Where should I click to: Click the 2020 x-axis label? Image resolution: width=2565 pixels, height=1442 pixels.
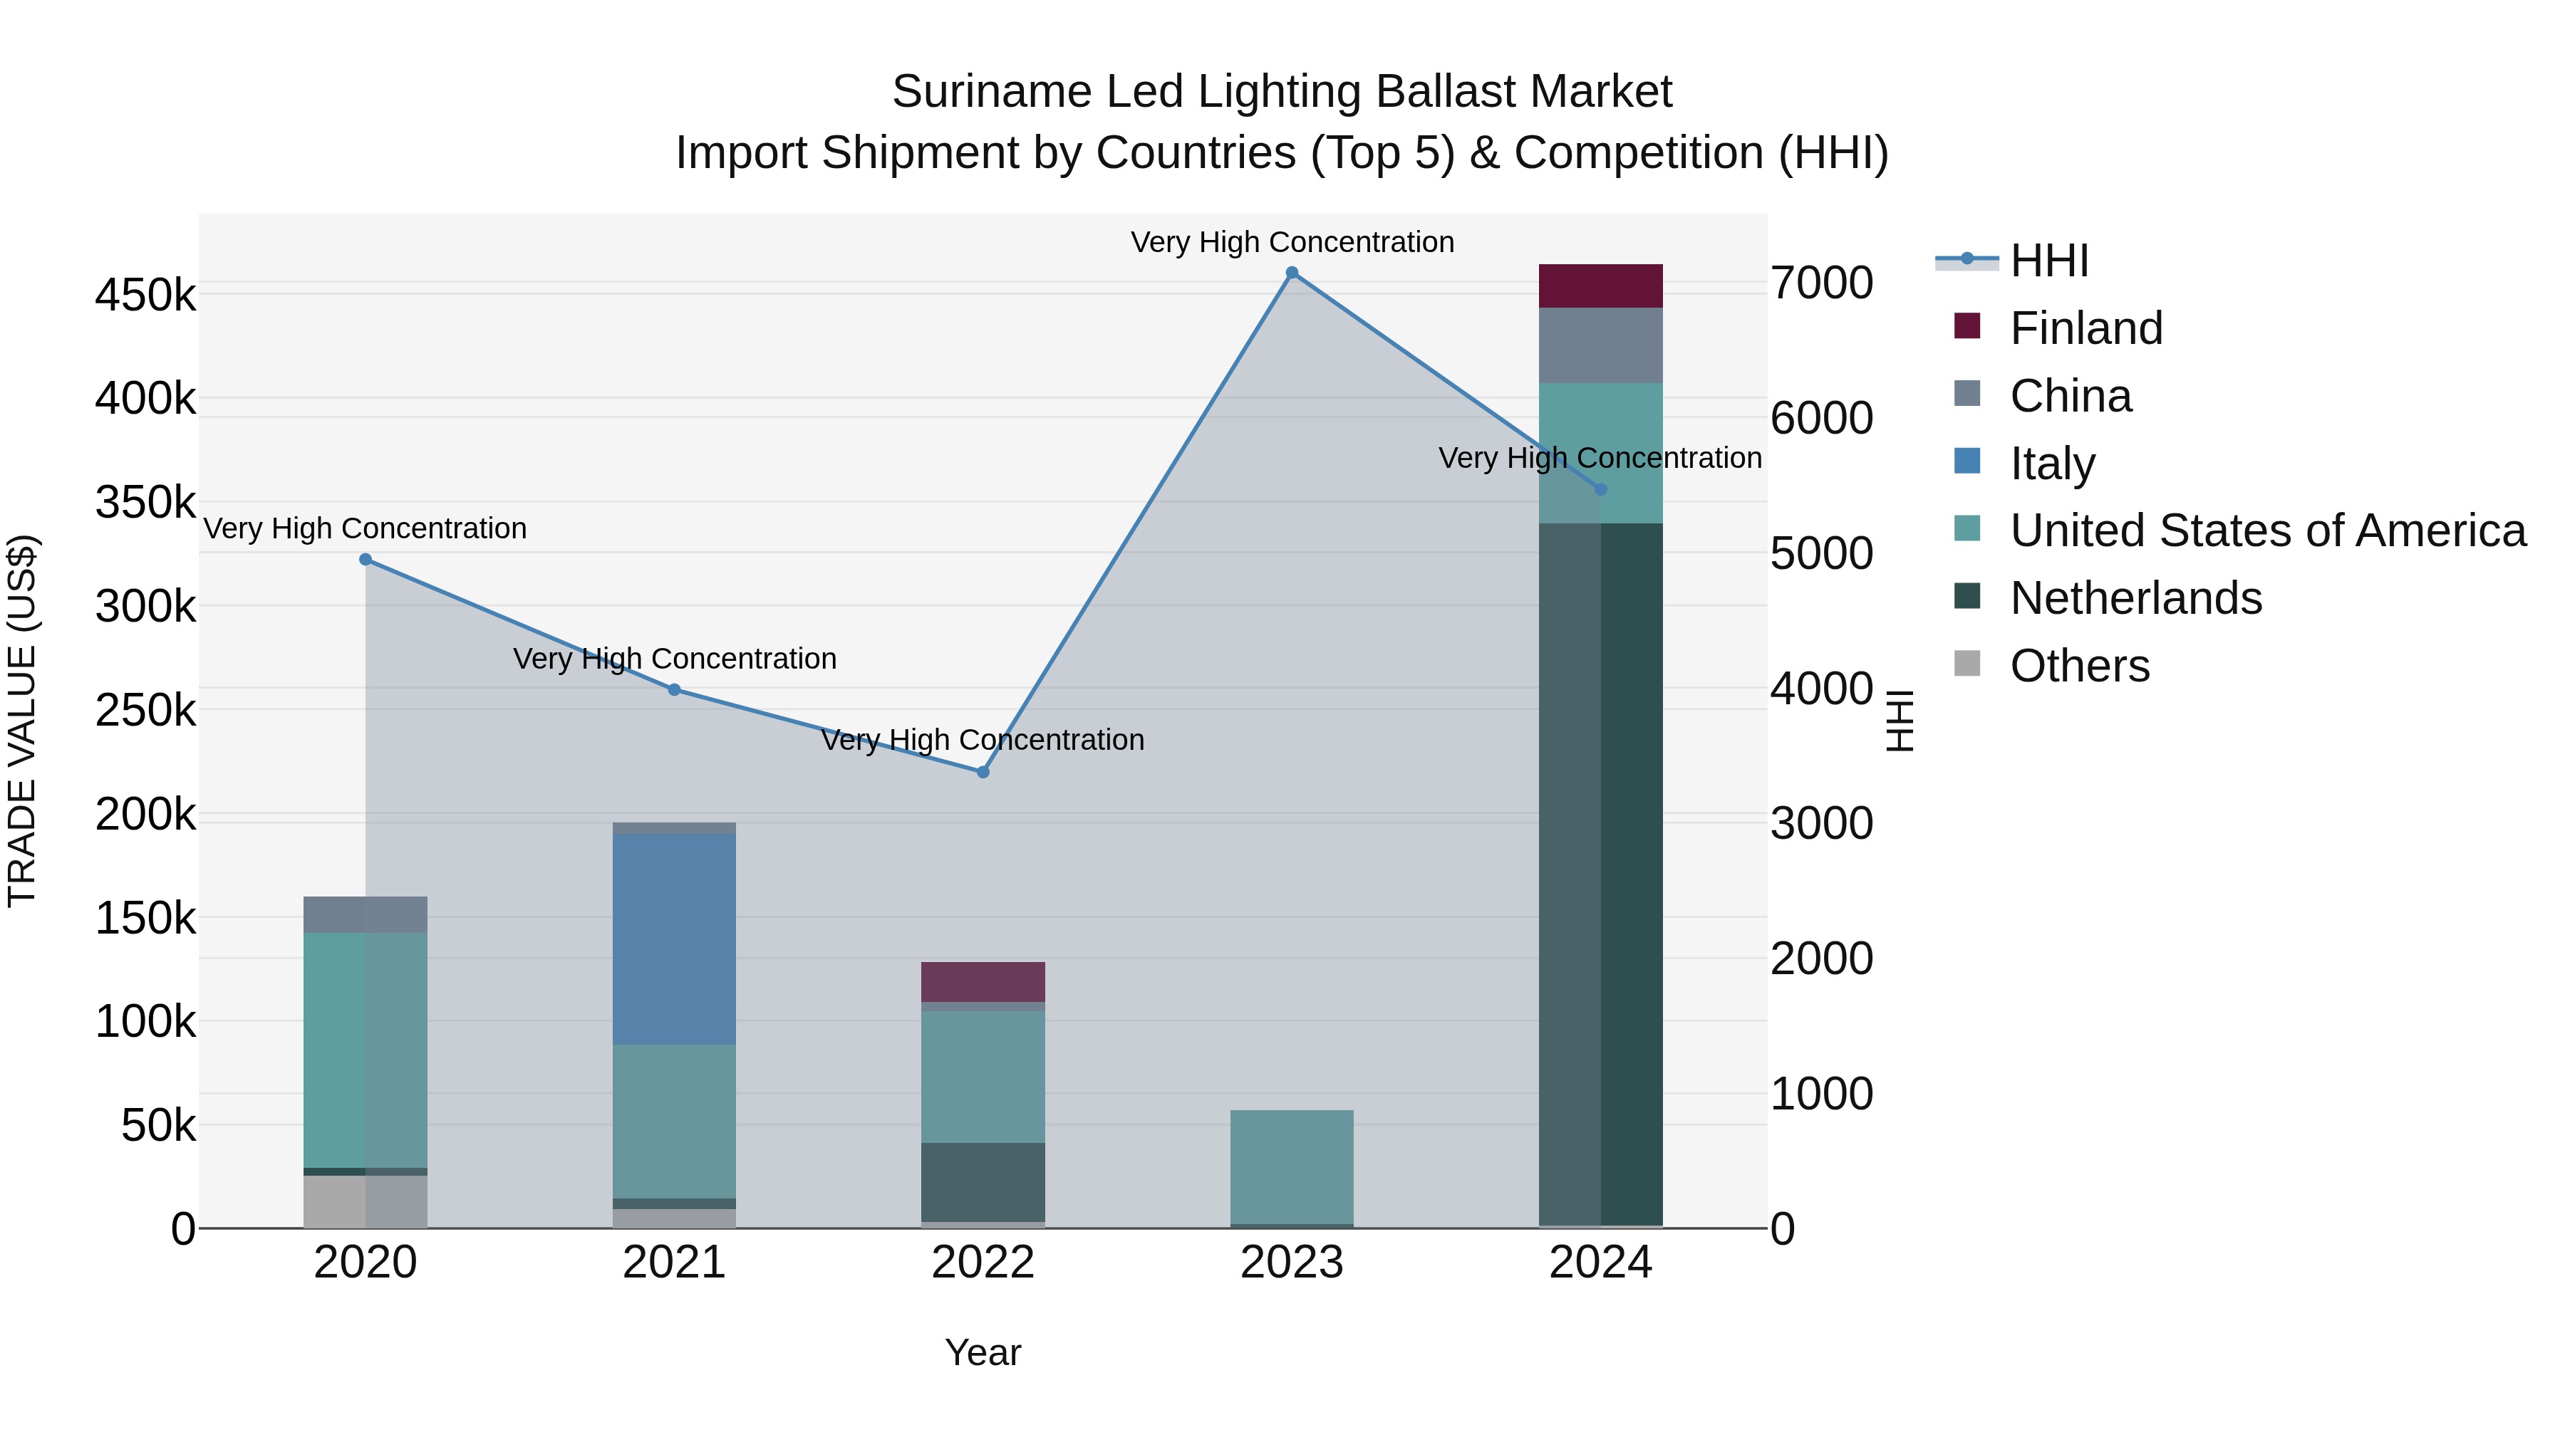coord(366,1263)
